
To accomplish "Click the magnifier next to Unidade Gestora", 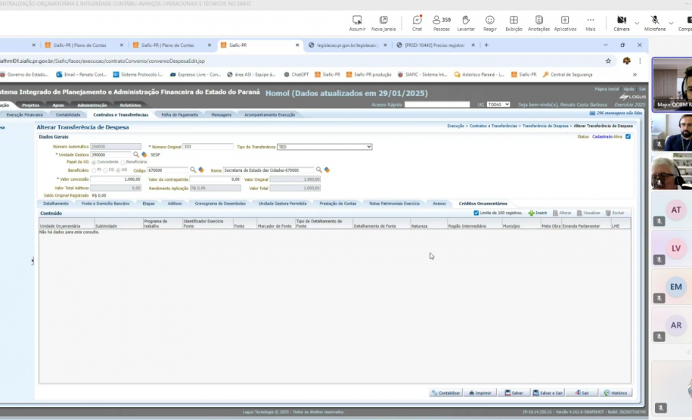I will 136,154.
